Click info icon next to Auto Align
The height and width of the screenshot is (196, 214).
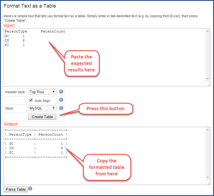[61, 100]
